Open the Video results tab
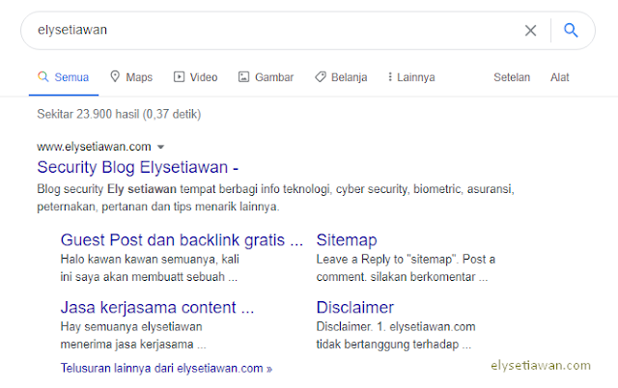 195,77
